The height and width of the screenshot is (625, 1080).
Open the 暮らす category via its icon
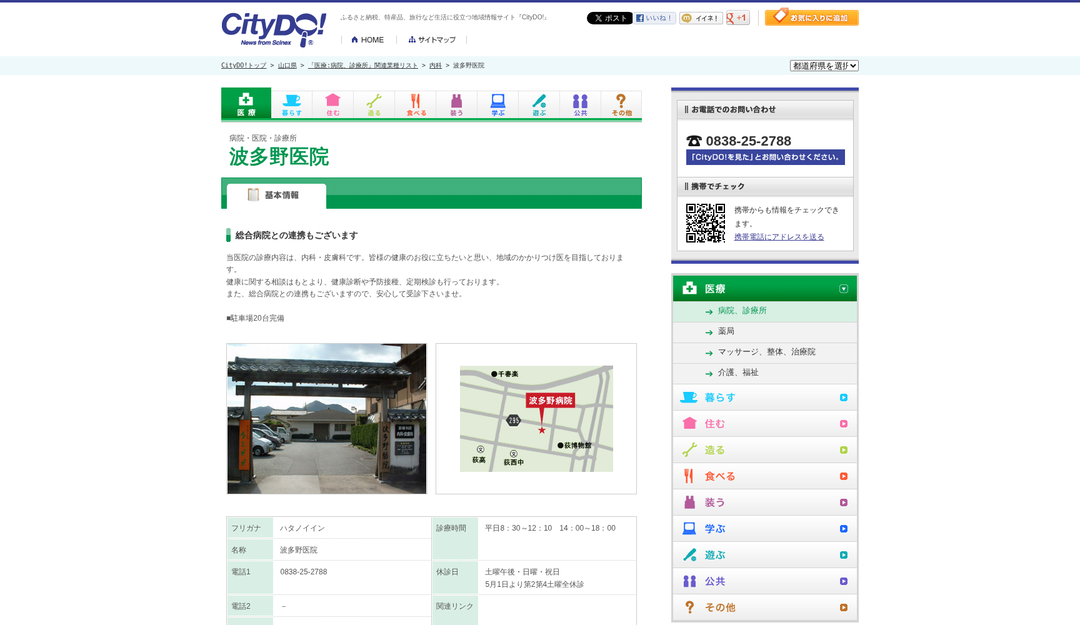tap(291, 104)
